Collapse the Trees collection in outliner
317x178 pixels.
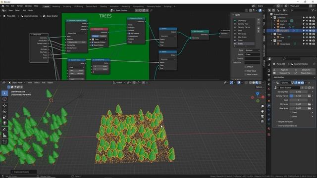[x=271, y=34]
